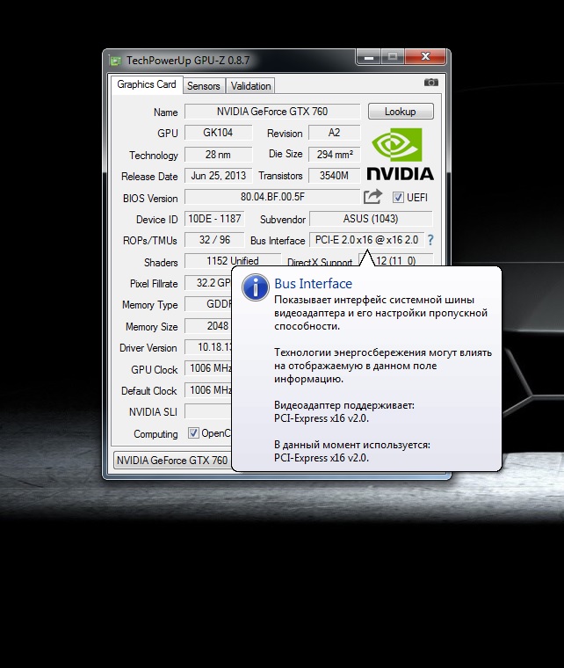Click the Default Clock 1006 MHz field
Image resolution: width=564 pixels, height=668 pixels.
pos(208,389)
